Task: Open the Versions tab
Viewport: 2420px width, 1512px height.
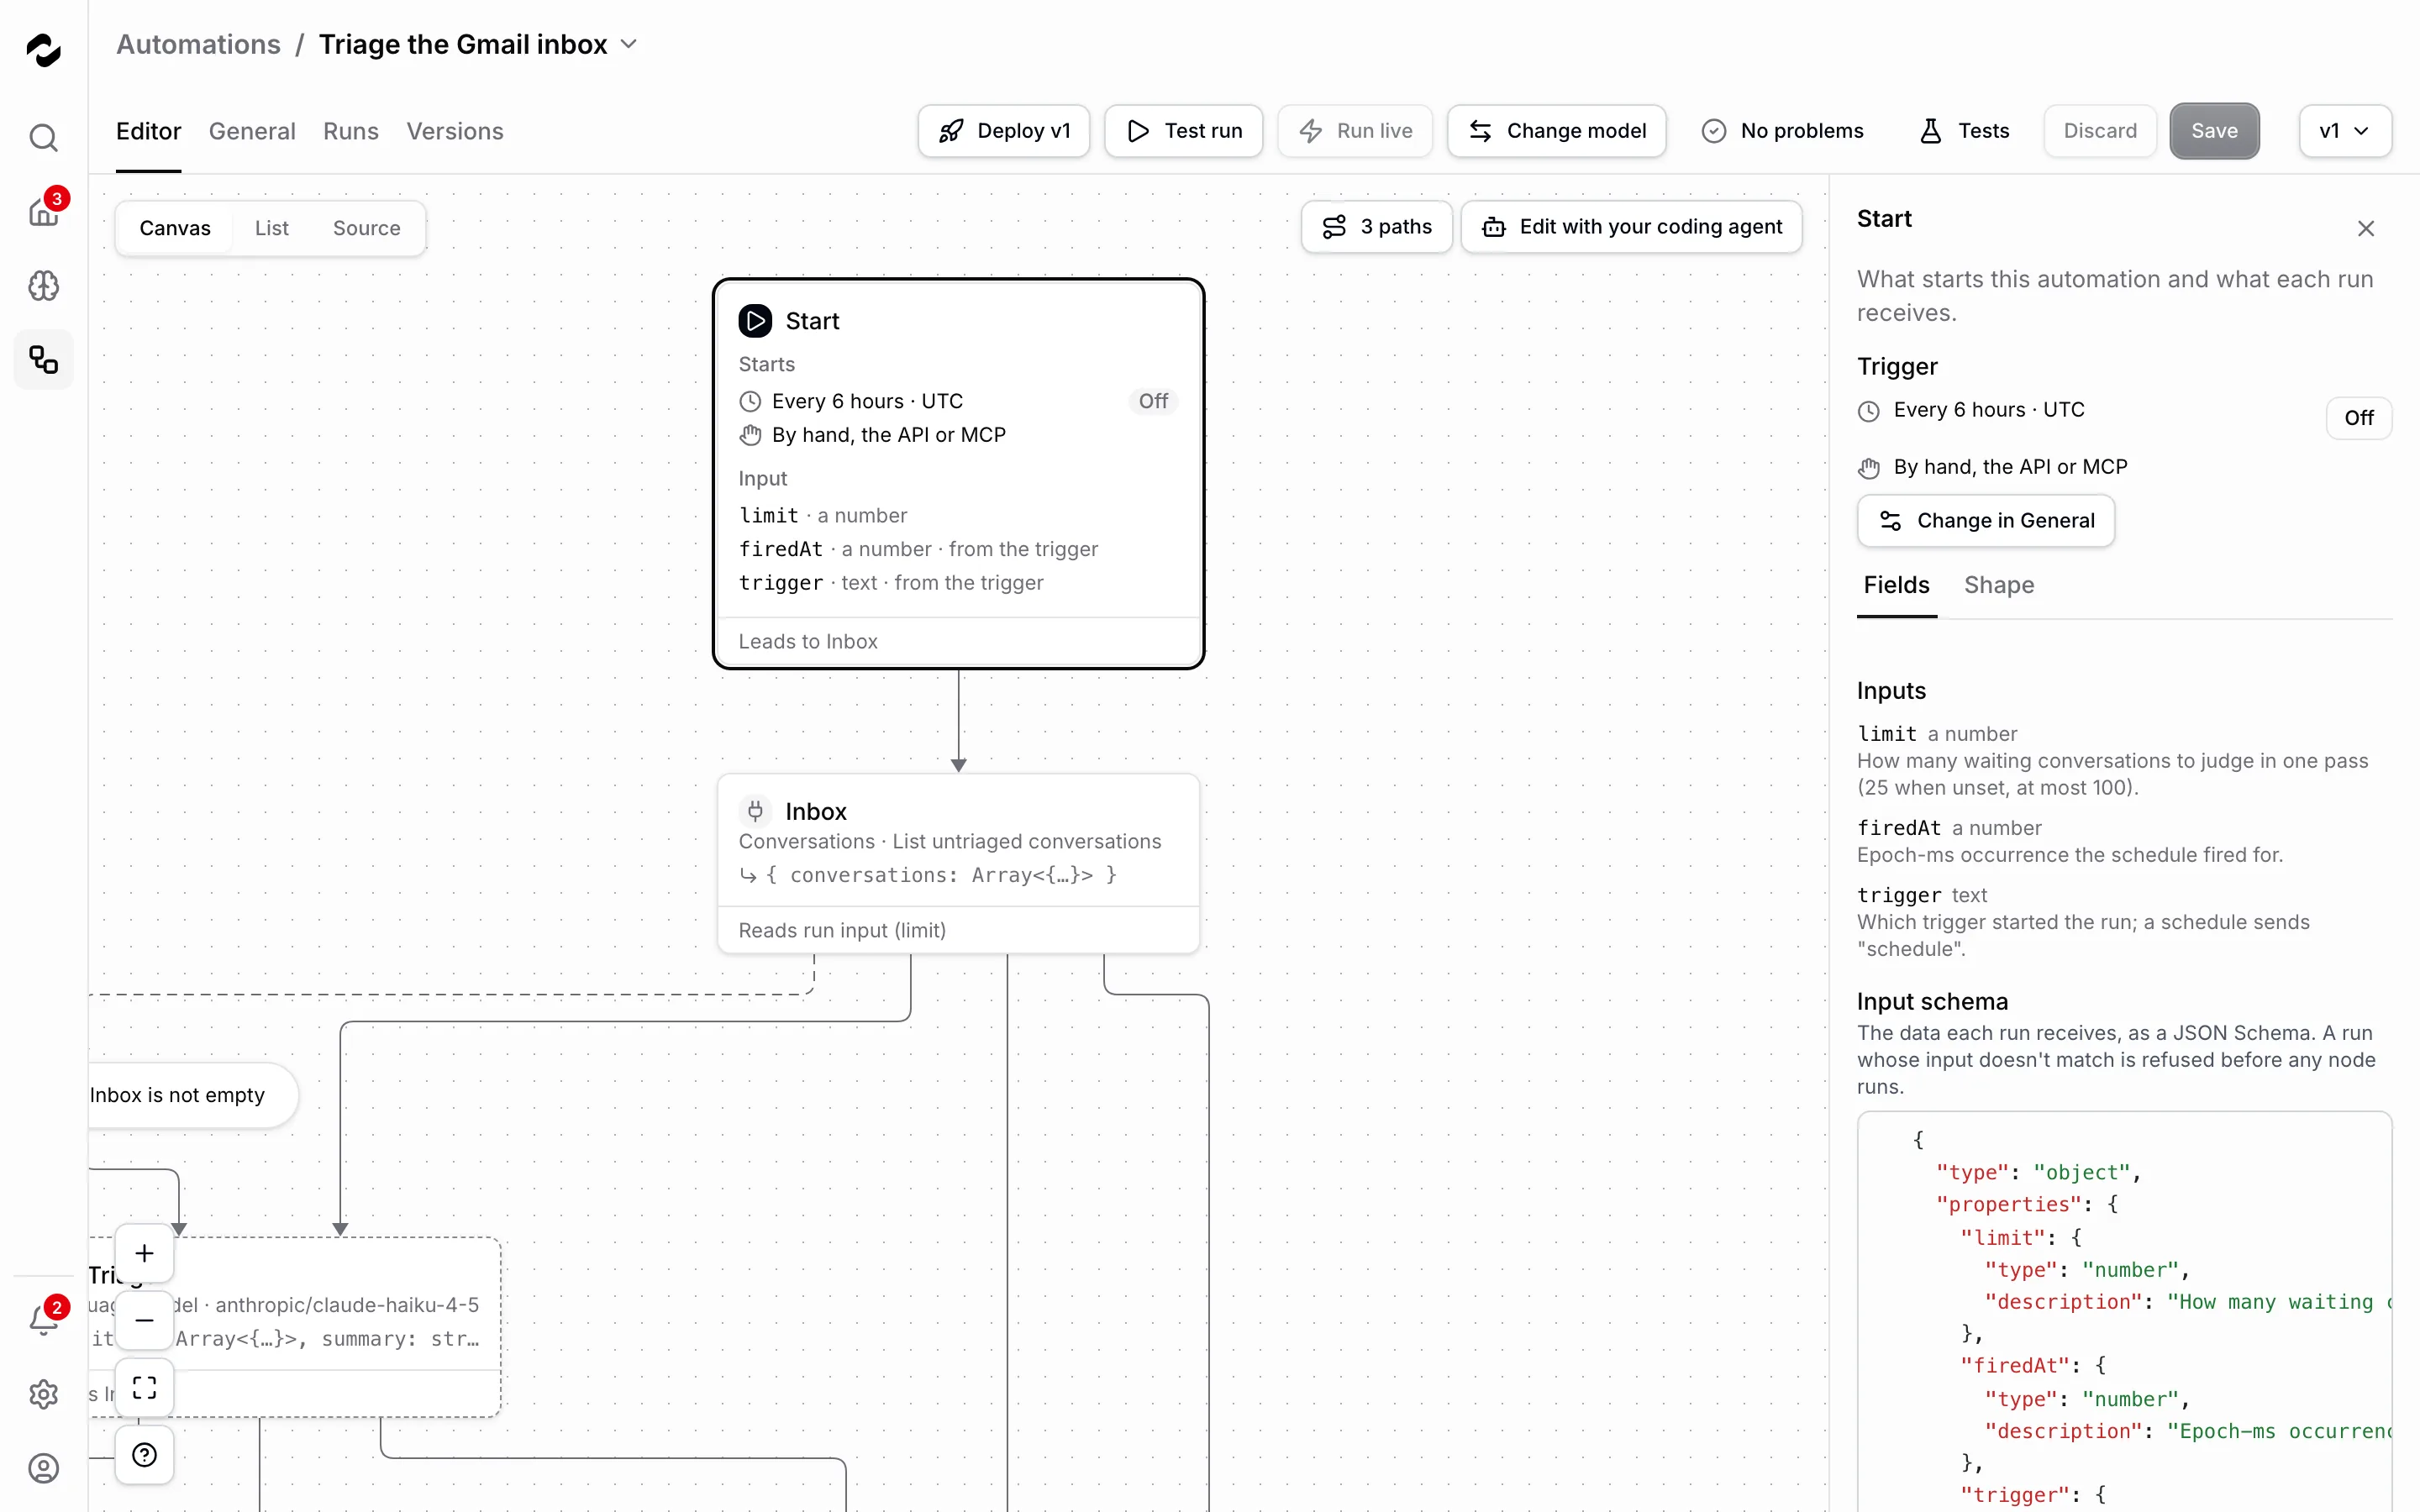Action: coord(455,131)
